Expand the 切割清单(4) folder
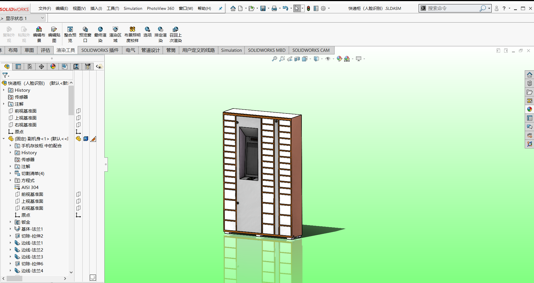This screenshot has height=283, width=534. click(10, 173)
